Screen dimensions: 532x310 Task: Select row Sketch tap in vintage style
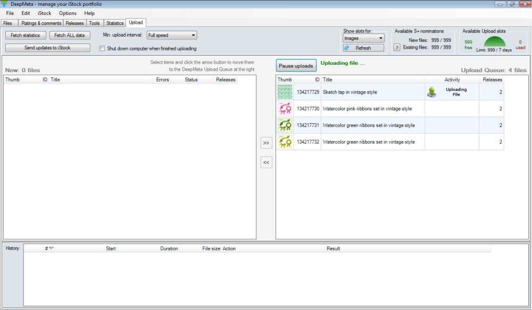tap(390, 92)
